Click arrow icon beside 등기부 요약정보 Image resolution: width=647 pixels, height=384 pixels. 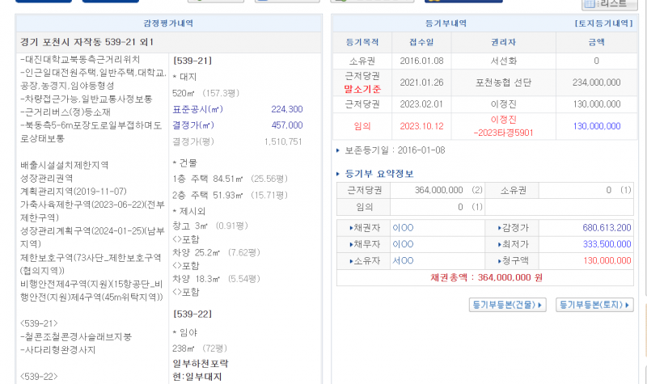(338, 173)
